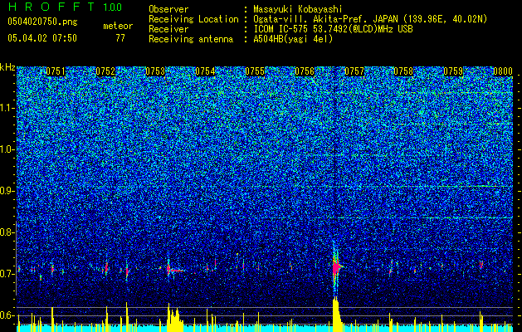The image size is (522, 332).
Task: Click the 0.9 kHz axis label
Action: tap(7, 191)
